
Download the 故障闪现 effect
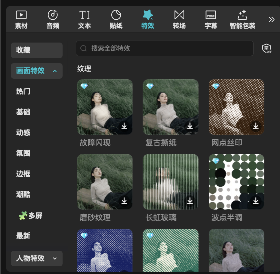124,126
